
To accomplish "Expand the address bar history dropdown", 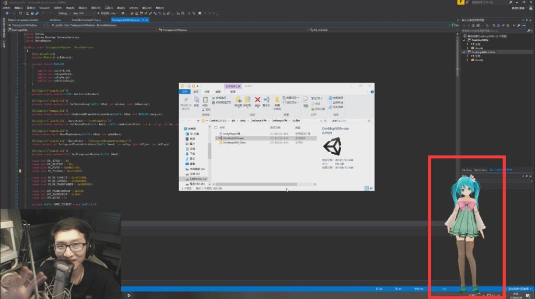I will click(321, 121).
